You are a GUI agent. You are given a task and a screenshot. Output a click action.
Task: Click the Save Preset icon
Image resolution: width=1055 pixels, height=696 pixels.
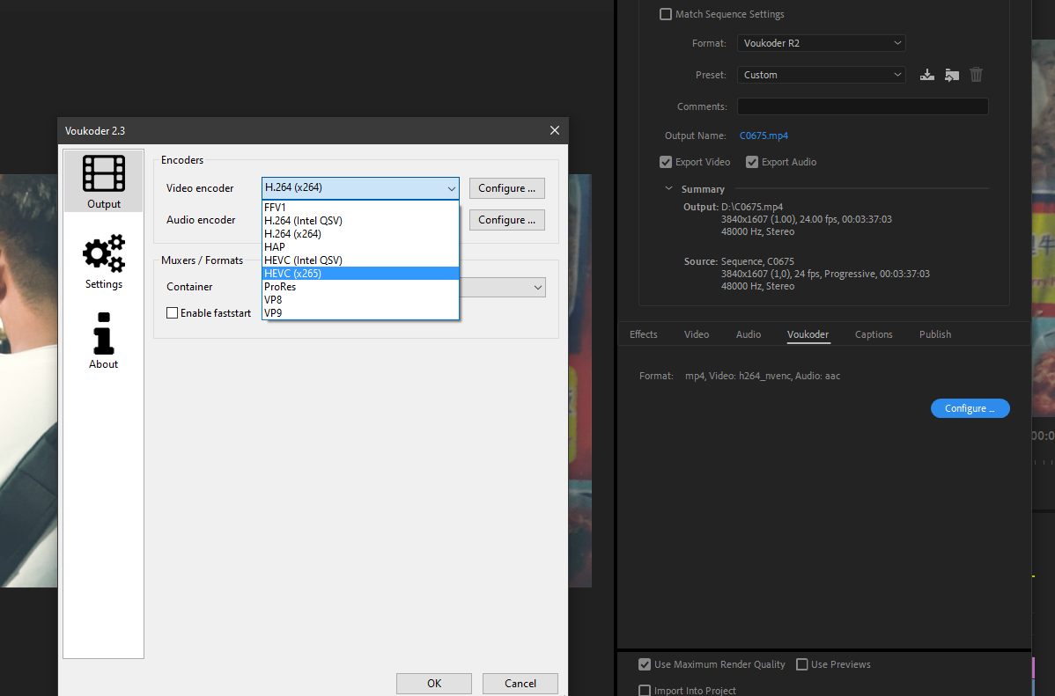coord(926,75)
